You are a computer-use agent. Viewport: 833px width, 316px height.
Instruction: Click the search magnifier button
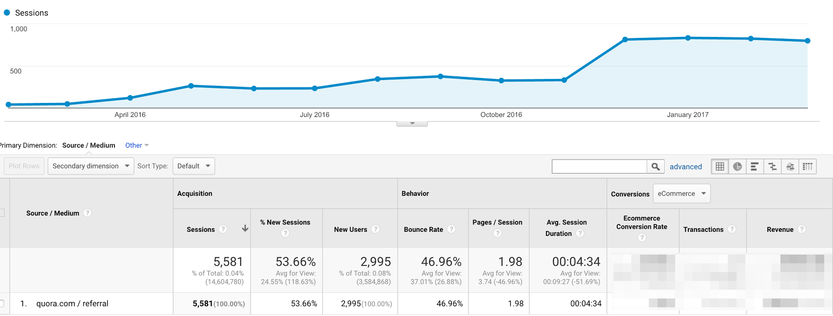[x=655, y=166]
